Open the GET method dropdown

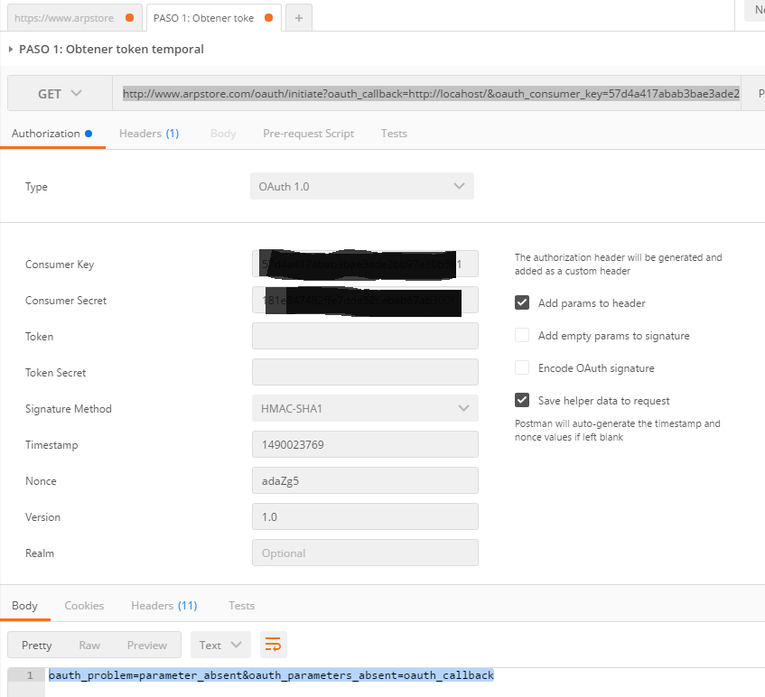click(60, 94)
